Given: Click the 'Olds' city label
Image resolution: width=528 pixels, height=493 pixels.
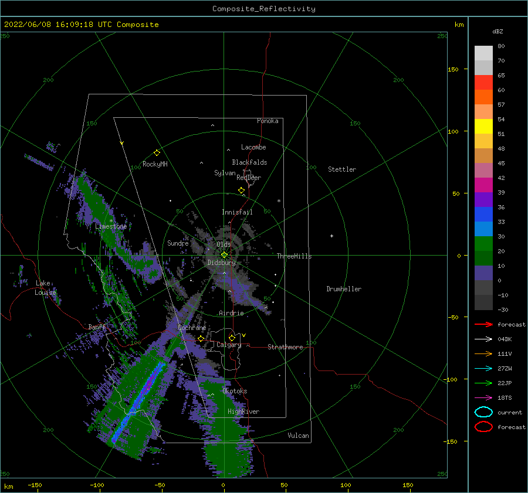Looking at the screenshot, I should pyautogui.click(x=224, y=244).
